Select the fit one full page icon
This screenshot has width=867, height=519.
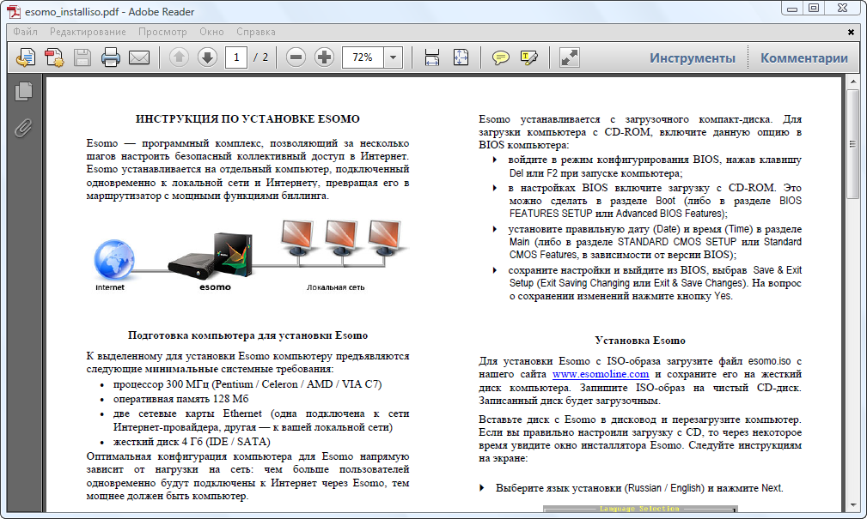tap(461, 57)
